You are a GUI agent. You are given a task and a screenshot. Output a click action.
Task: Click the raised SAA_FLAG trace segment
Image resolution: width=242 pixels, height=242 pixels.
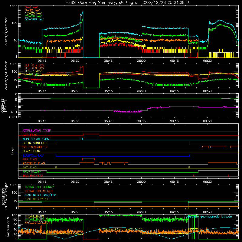(89, 159)
